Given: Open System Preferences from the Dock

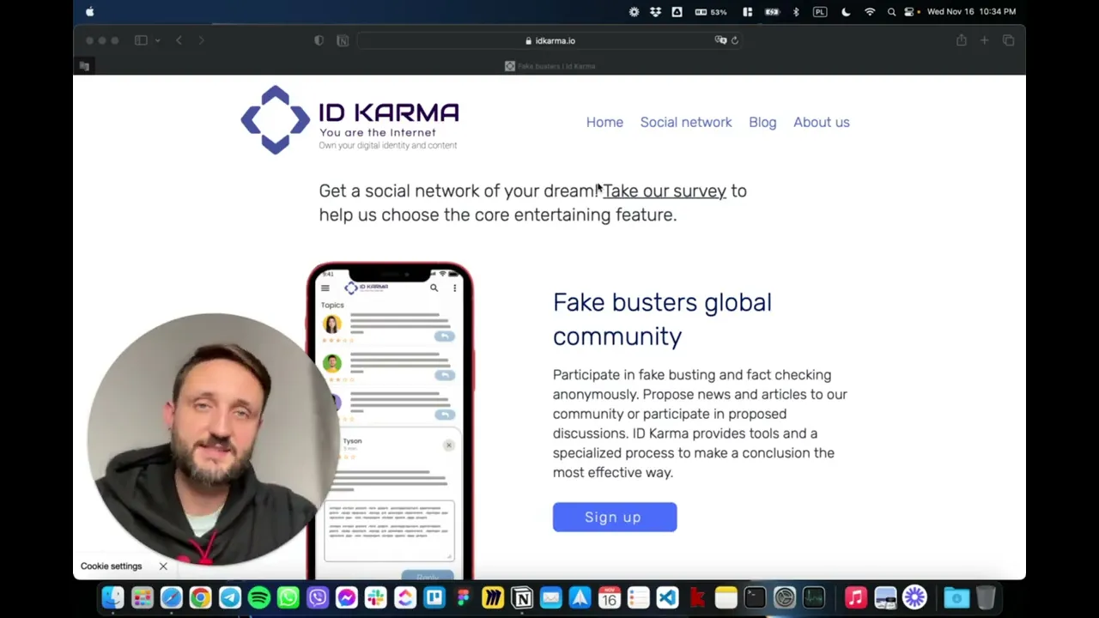Looking at the screenshot, I should click(785, 597).
